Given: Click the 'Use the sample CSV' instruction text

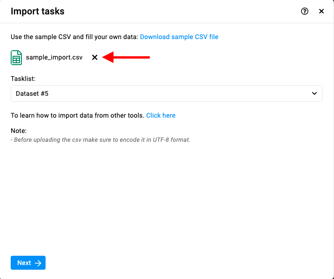Looking at the screenshot, I should coord(74,37).
